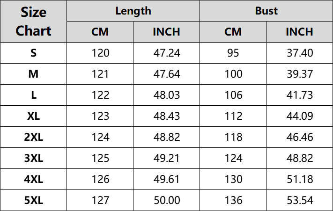Screen dimensions: 333x211
Task: Click the 47.24 length inch cell
Action: click(167, 53)
